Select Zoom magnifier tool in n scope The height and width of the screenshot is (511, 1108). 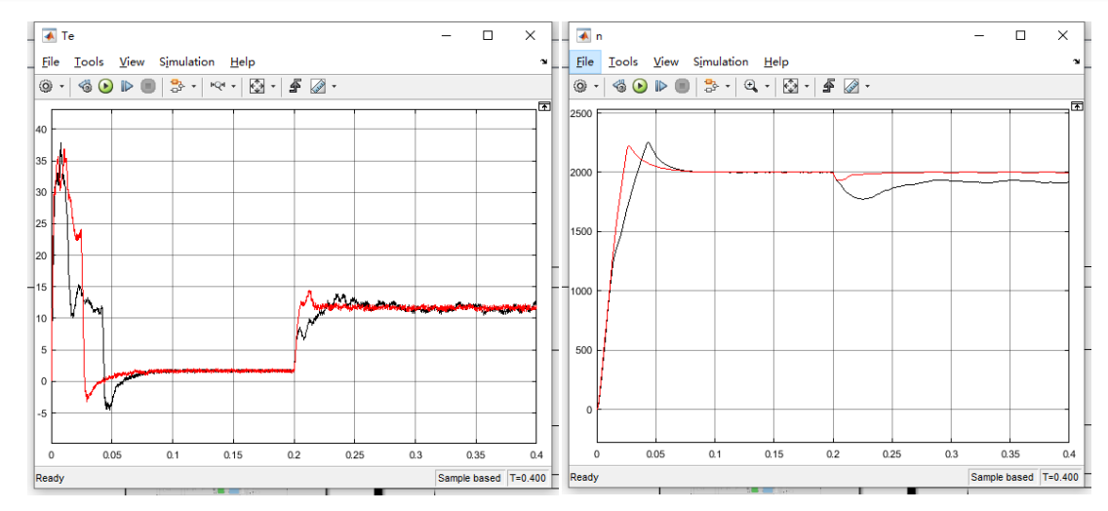tap(751, 86)
